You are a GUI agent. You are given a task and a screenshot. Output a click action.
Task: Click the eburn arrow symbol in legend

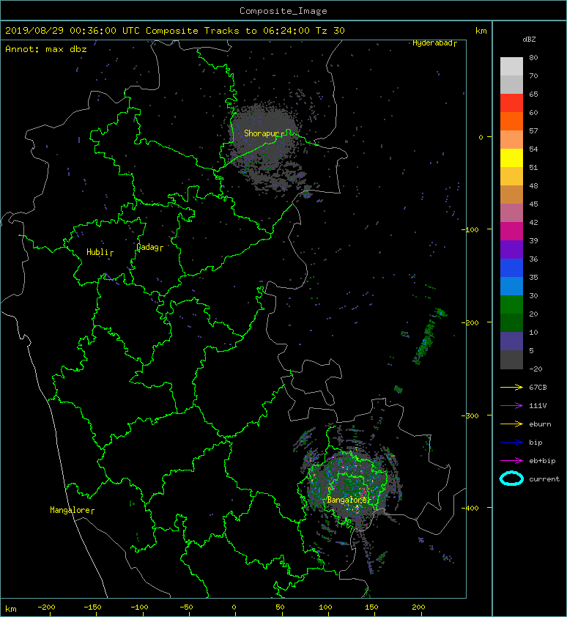pos(511,424)
